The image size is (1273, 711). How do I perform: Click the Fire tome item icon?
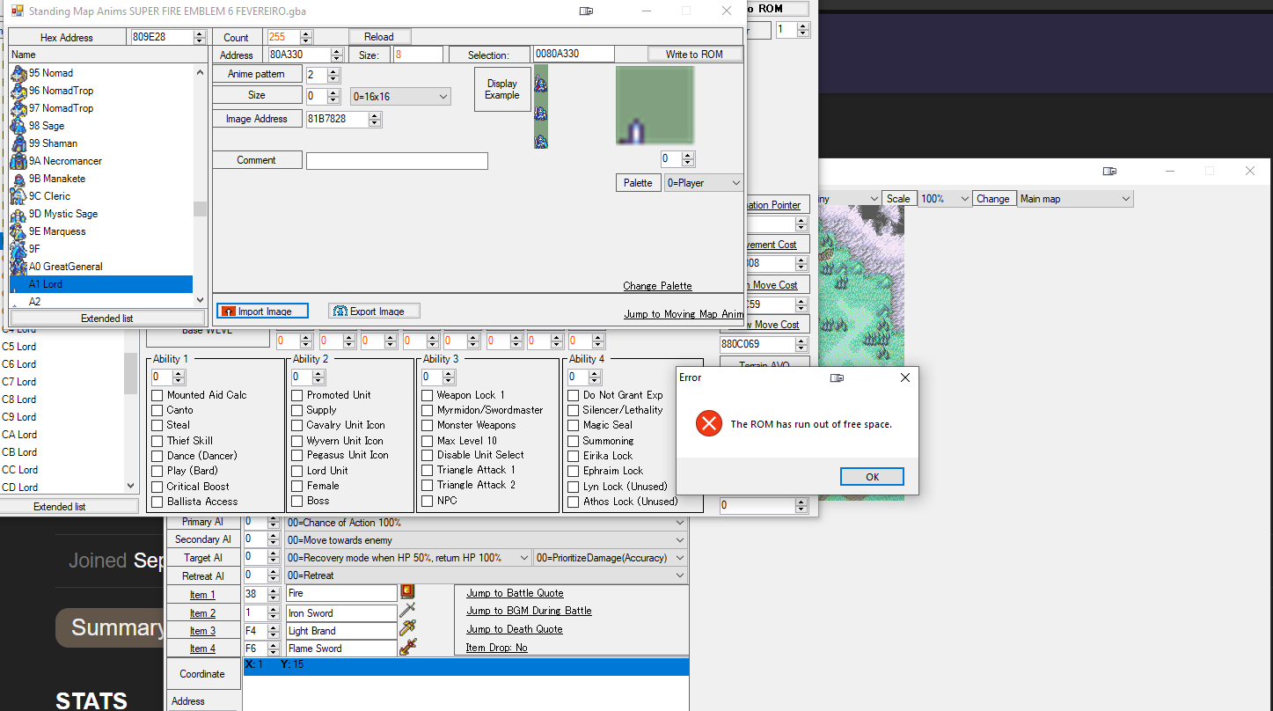tap(407, 592)
